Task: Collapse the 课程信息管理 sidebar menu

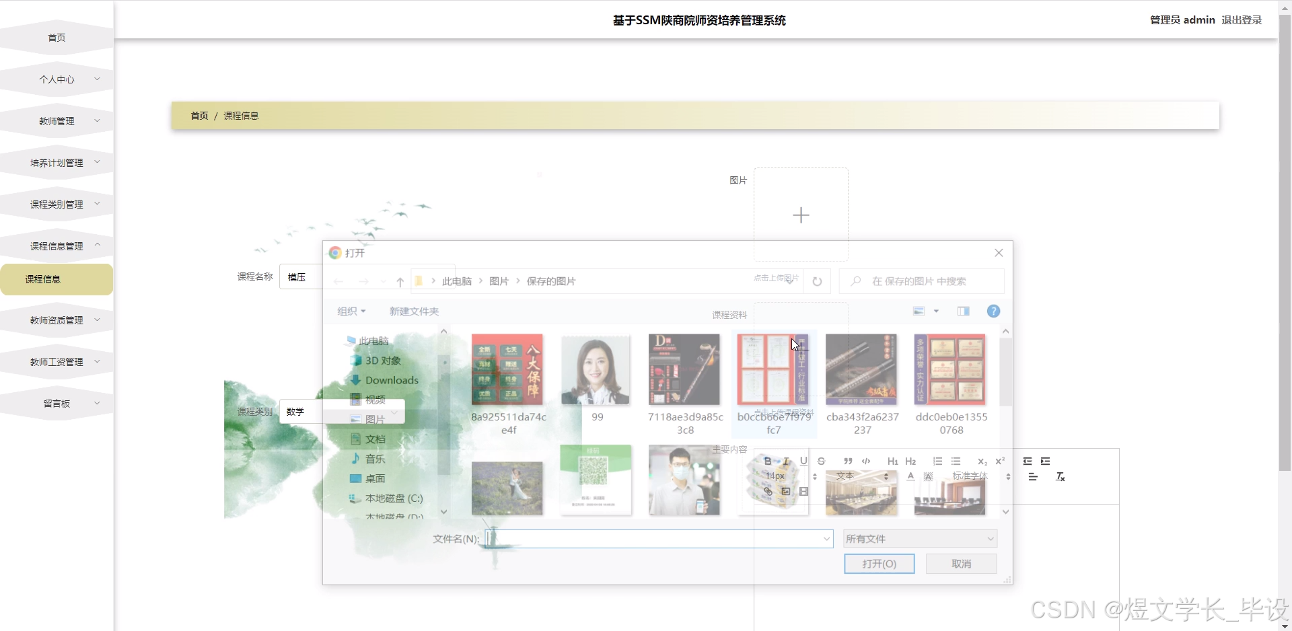Action: 57,246
